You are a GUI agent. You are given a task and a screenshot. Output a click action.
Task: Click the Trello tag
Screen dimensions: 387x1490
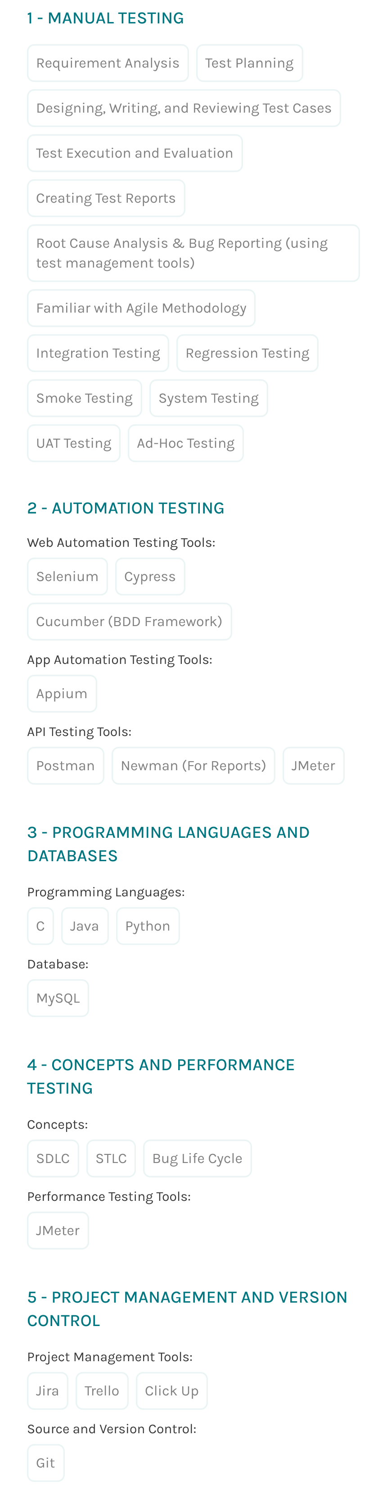102,1392
